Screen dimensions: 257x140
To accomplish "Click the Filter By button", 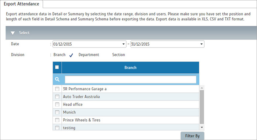I will pyautogui.click(x=192, y=136).
